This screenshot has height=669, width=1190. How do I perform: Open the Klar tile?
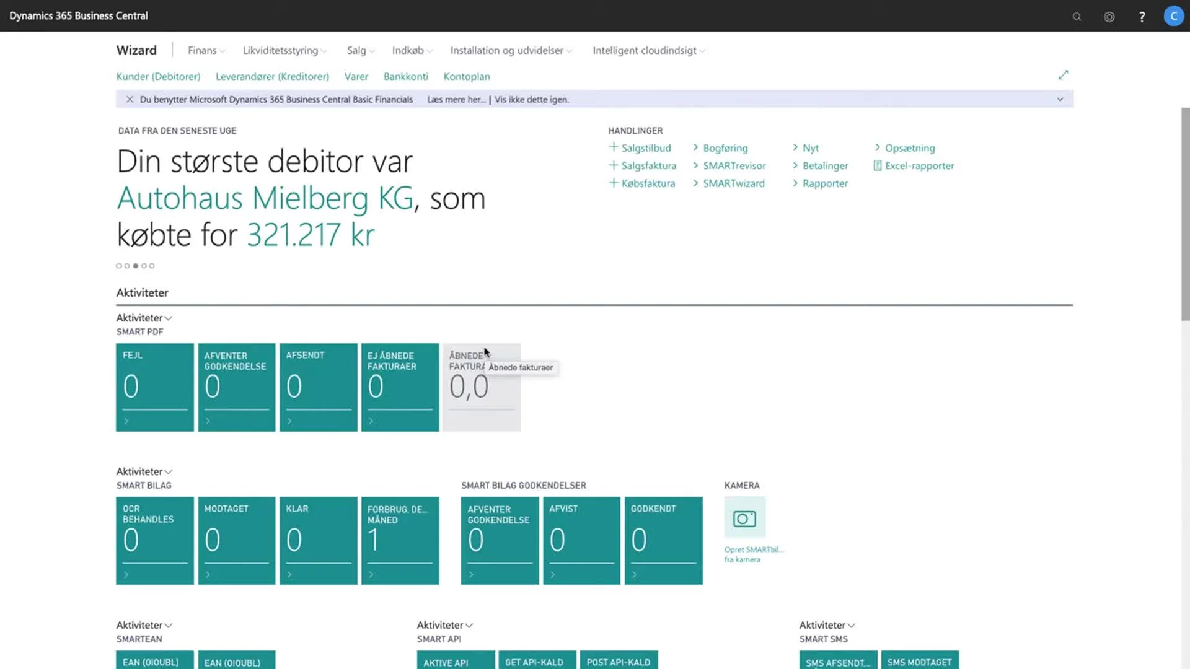(x=319, y=541)
